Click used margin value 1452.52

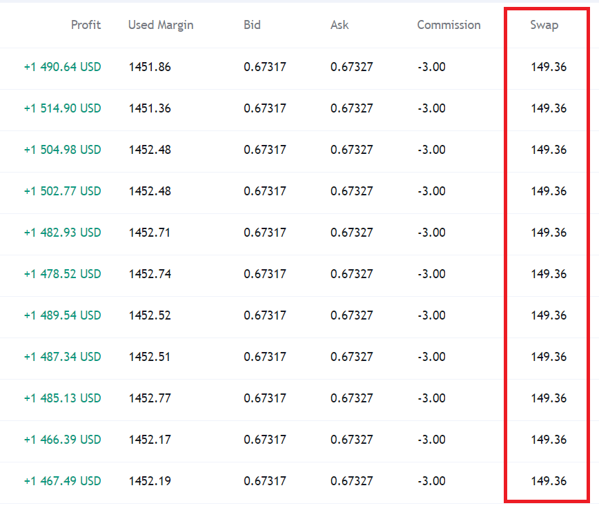[x=150, y=315]
